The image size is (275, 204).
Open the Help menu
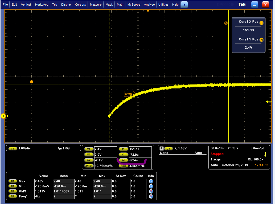175,5
